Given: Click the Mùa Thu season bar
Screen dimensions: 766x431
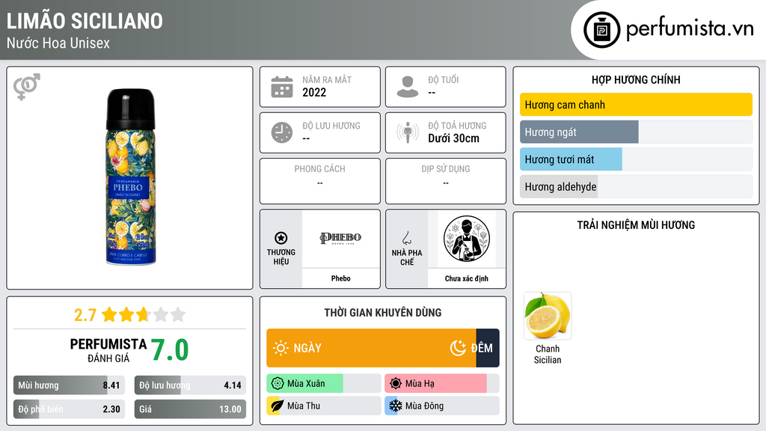Looking at the screenshot, I should [x=323, y=406].
